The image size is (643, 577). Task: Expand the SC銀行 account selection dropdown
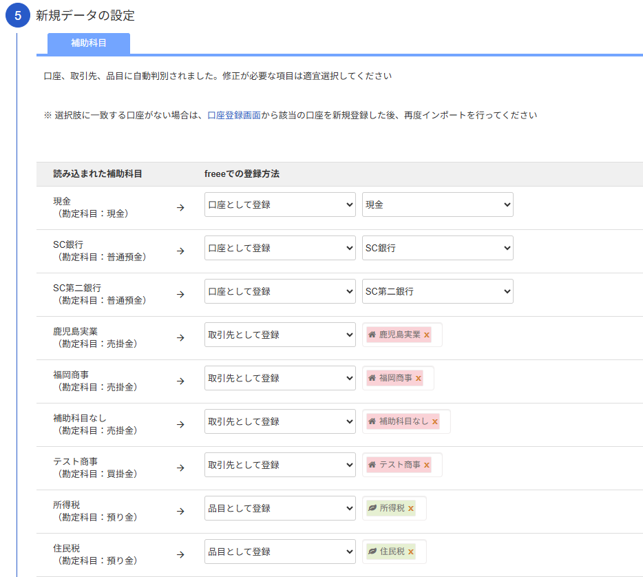click(x=437, y=248)
